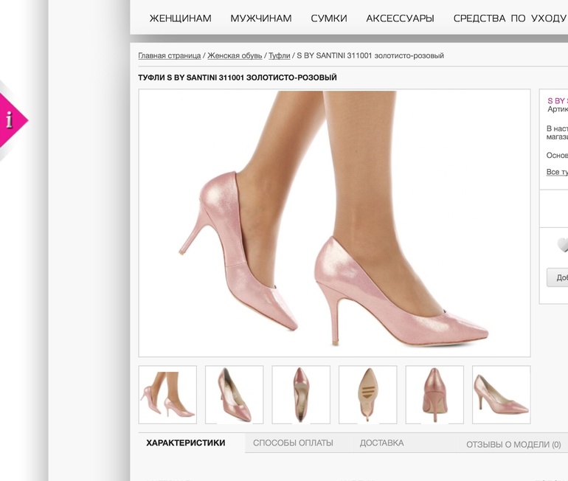Select the shoe sole thumbnail
This screenshot has width=568, height=481.
[x=367, y=395]
